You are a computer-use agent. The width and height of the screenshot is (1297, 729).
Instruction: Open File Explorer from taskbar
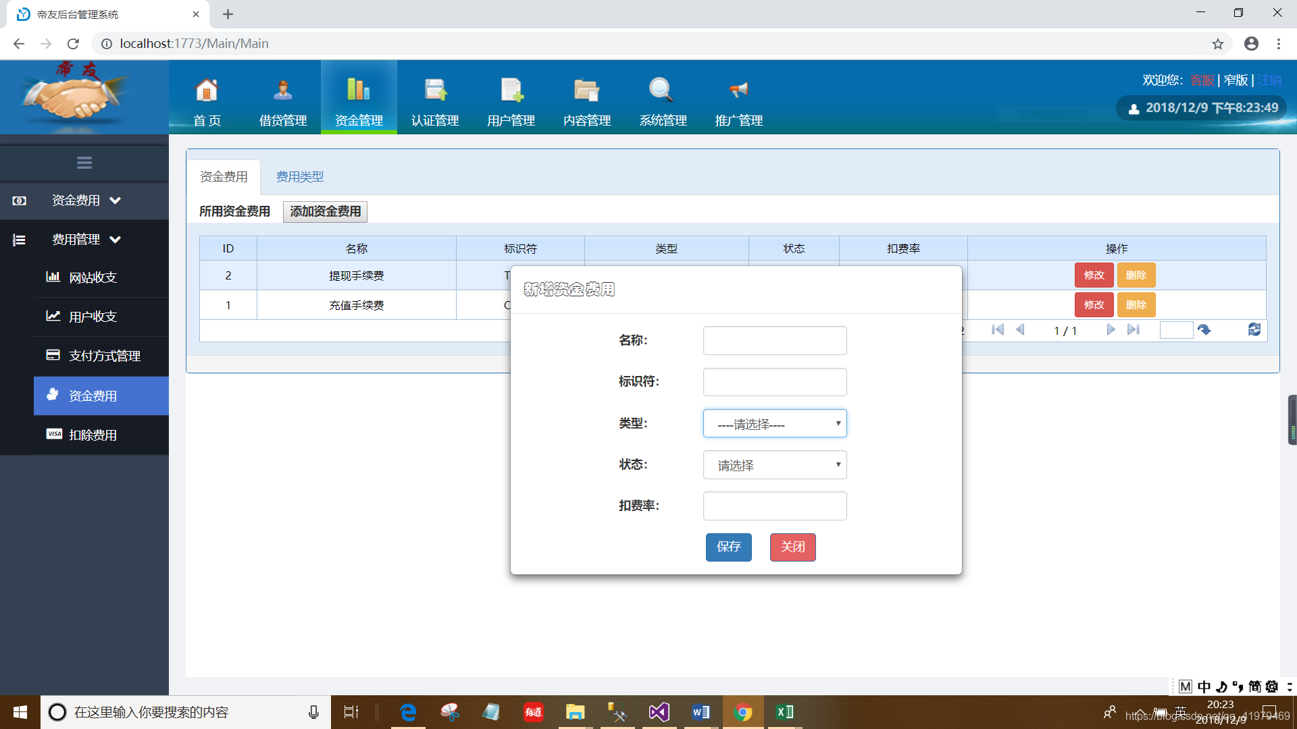[x=575, y=712]
